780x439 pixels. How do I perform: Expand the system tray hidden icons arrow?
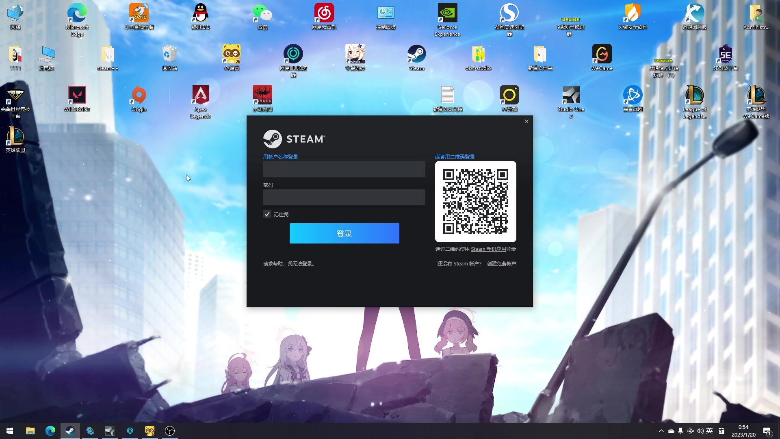pos(661,431)
